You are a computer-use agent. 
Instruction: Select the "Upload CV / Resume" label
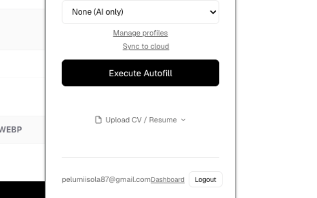pyautogui.click(x=141, y=120)
